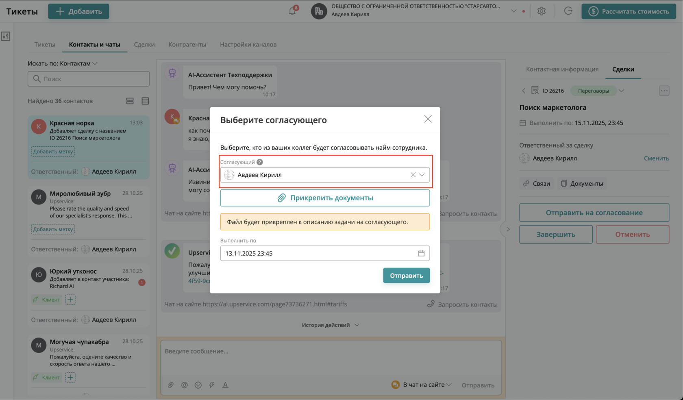Click the Отправить button in dialog
683x400 pixels.
coord(406,276)
